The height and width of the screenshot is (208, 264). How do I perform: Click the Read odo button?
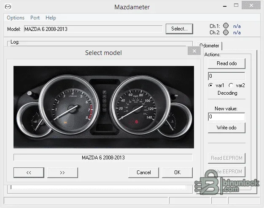(226, 63)
